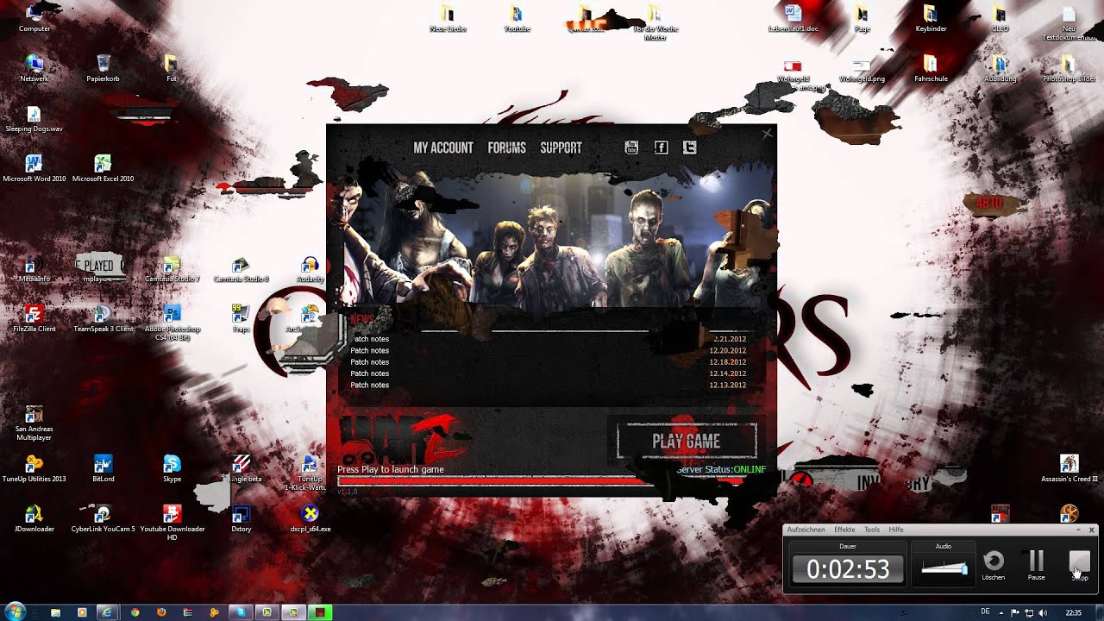Select the Photoshop Bilder folder

(x=1069, y=68)
